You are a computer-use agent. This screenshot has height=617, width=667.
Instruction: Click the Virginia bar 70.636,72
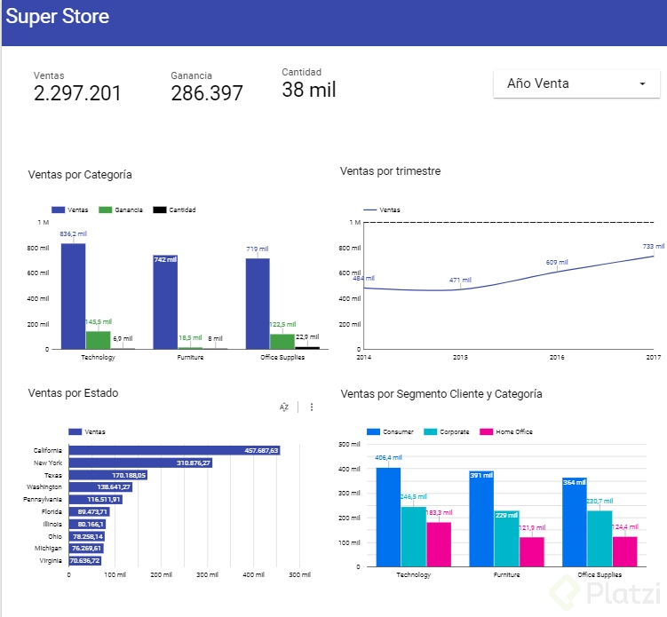[x=85, y=560]
